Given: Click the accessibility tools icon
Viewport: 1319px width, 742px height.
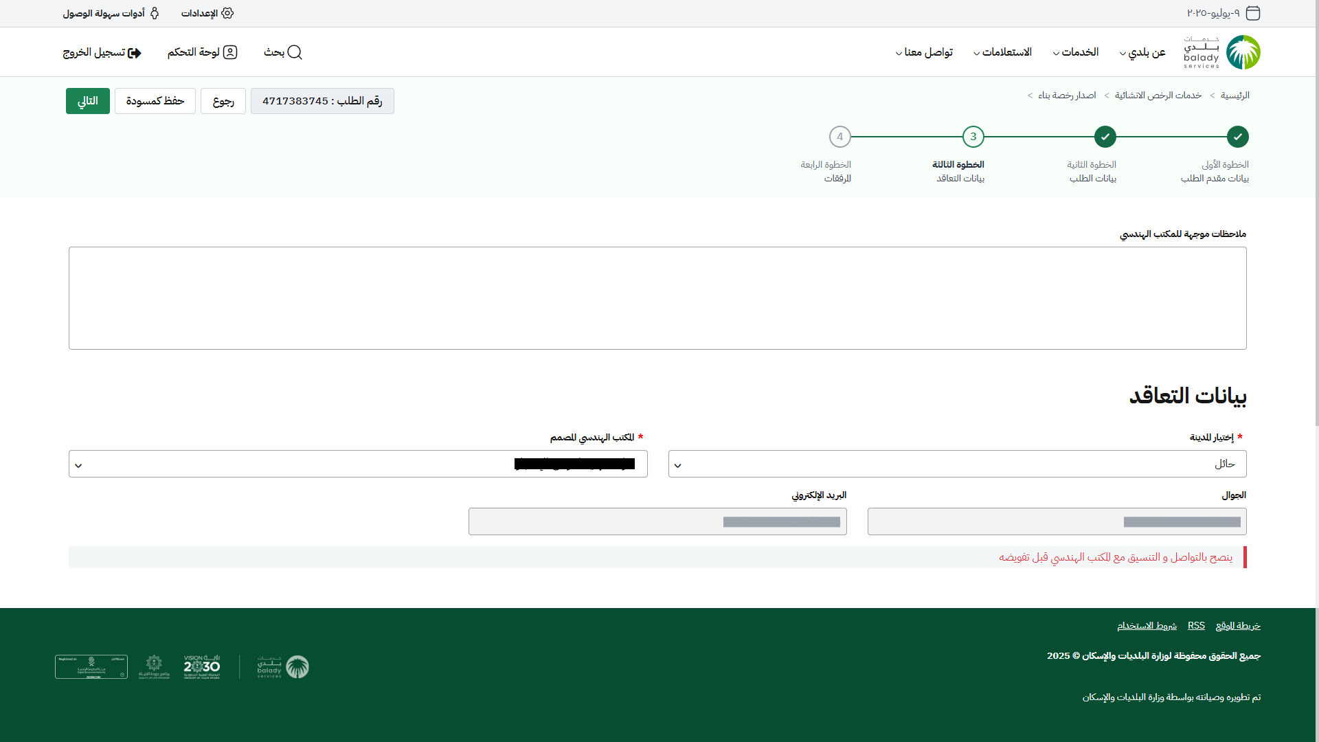Looking at the screenshot, I should (x=155, y=13).
